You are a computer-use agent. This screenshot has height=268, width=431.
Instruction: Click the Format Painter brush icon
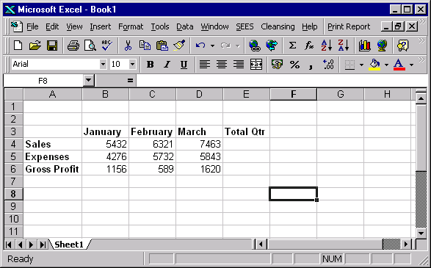(179, 46)
